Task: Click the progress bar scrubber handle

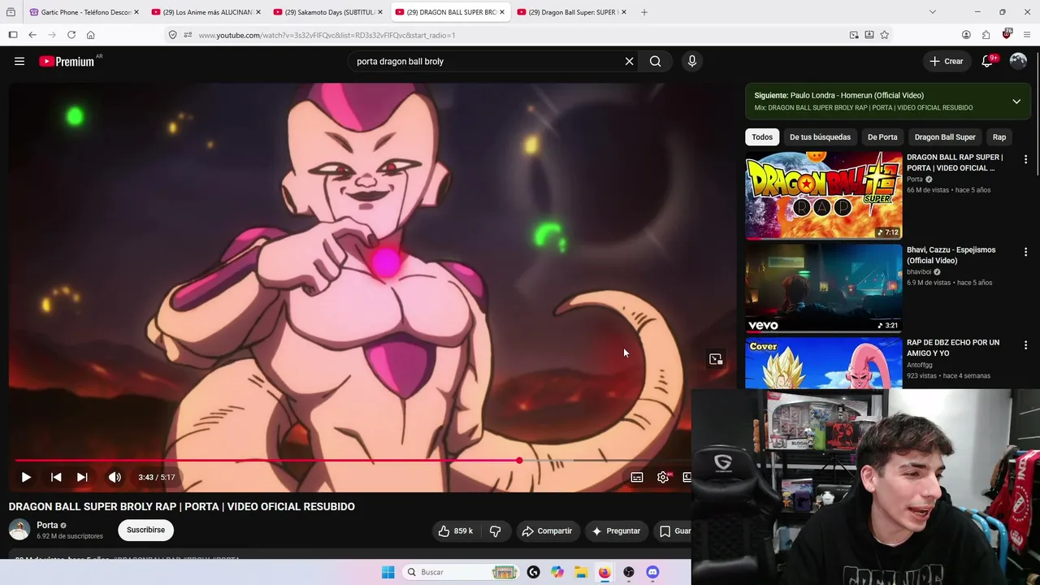Action: pos(519,461)
